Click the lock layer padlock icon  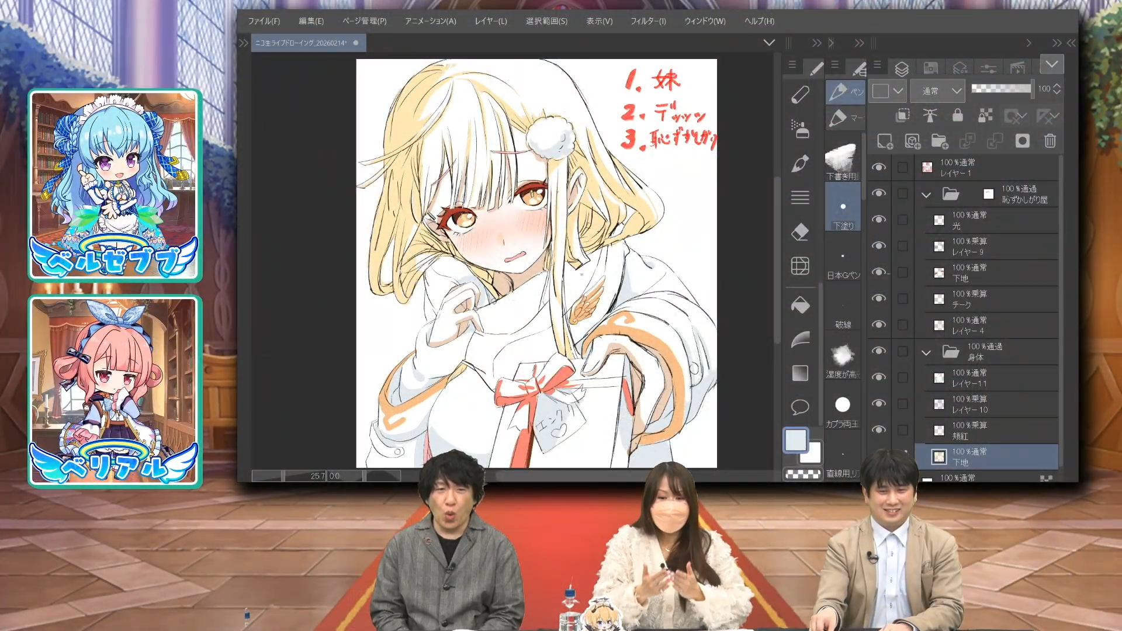(957, 115)
